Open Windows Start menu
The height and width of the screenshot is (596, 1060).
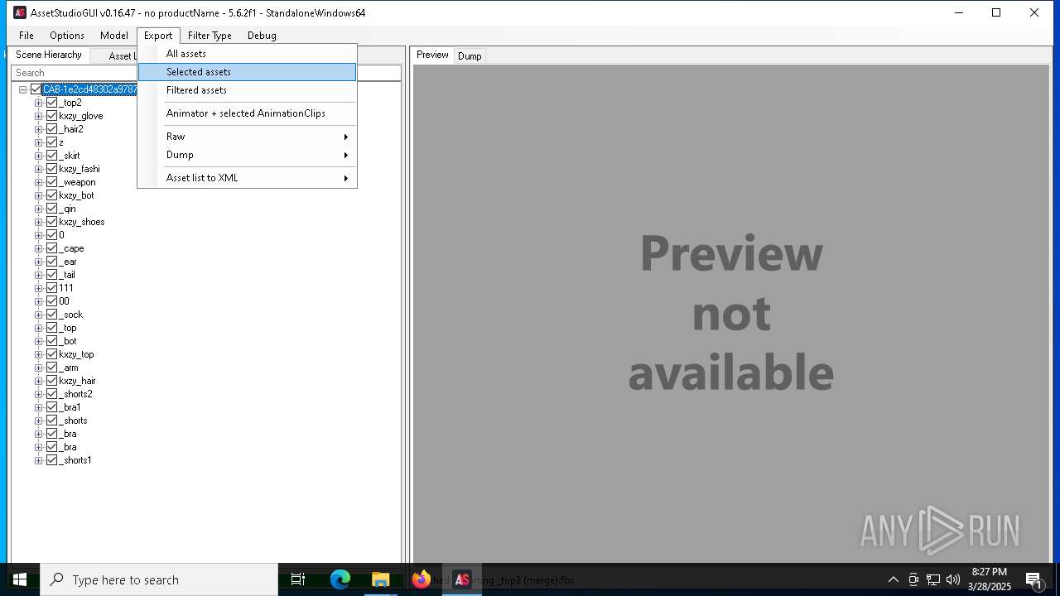pos(20,579)
